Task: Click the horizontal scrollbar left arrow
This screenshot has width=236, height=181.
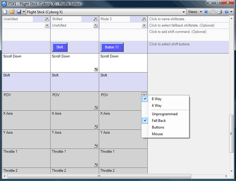Action: tap(4, 176)
